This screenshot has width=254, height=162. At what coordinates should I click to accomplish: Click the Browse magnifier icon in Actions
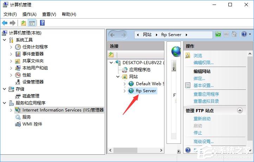[x=188, y=55]
